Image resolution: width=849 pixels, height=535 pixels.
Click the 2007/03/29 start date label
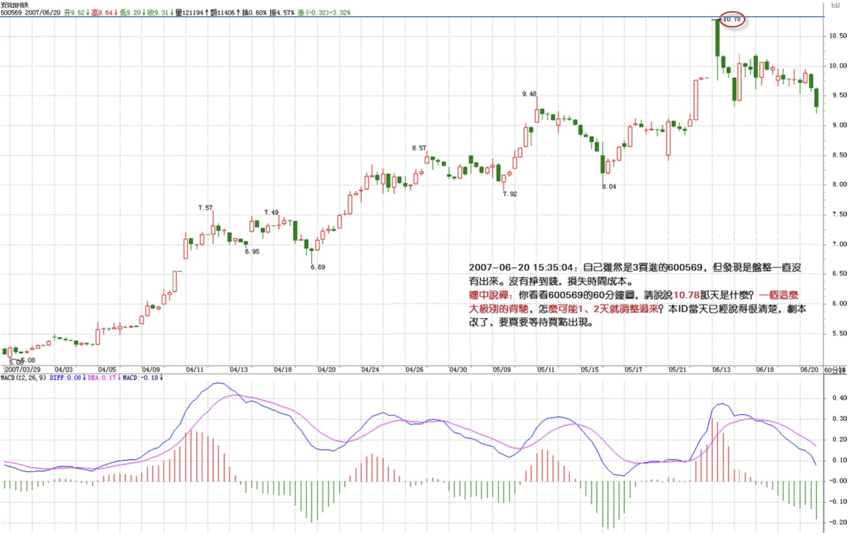pos(22,370)
